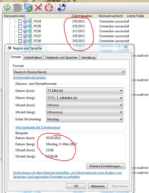This screenshot has height=193, width=149.
Task: Confirm with the OK button
Action: click(x=76, y=186)
